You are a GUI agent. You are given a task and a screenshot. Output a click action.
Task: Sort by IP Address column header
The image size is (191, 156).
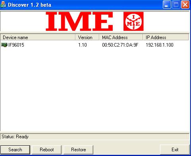click(x=166, y=38)
